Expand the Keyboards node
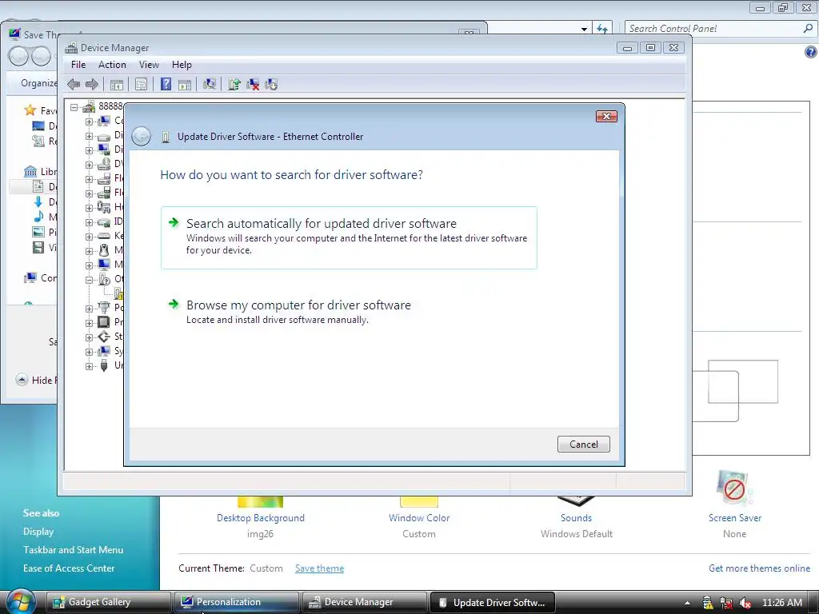 (89, 237)
